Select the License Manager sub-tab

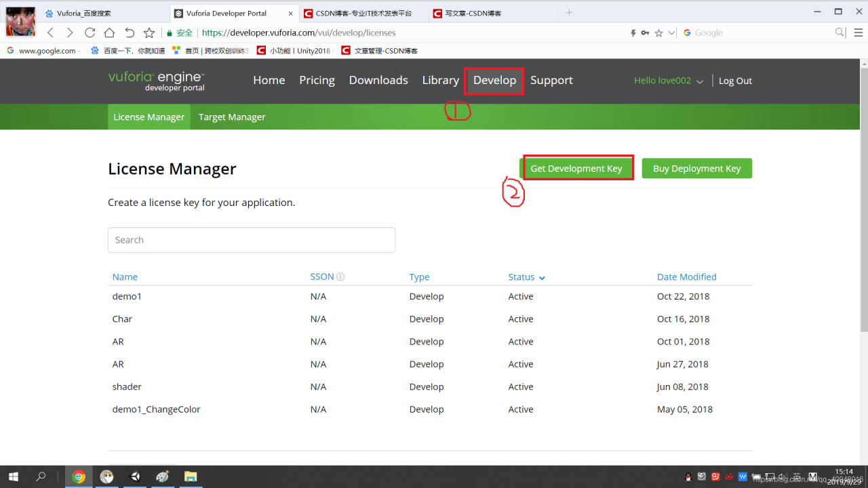[149, 117]
